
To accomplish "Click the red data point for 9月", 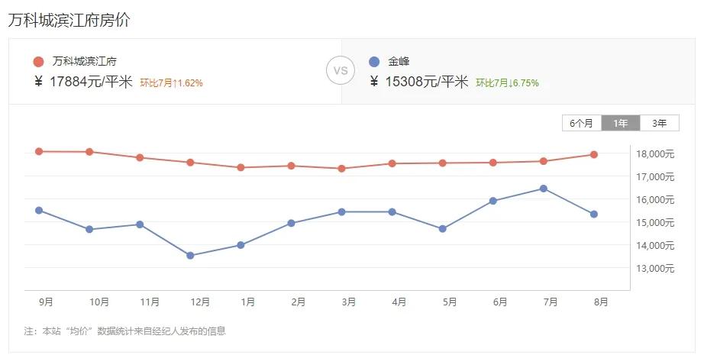I will [39, 151].
